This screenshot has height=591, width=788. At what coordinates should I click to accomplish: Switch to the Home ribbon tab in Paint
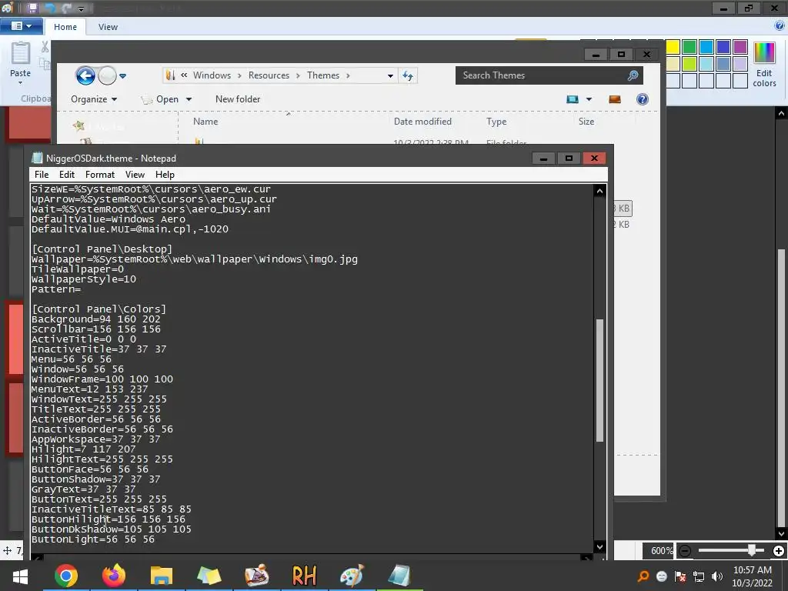click(65, 27)
